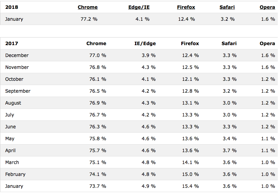Follow the underlined Safari link
This screenshot has height=193, width=279.
coord(227,7)
